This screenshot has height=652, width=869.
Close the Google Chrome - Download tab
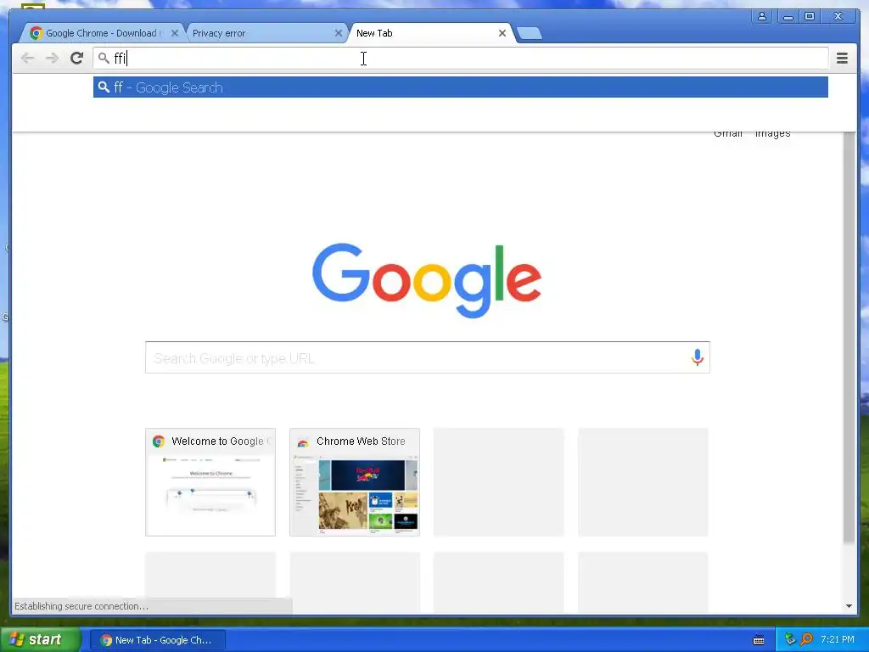tap(175, 33)
